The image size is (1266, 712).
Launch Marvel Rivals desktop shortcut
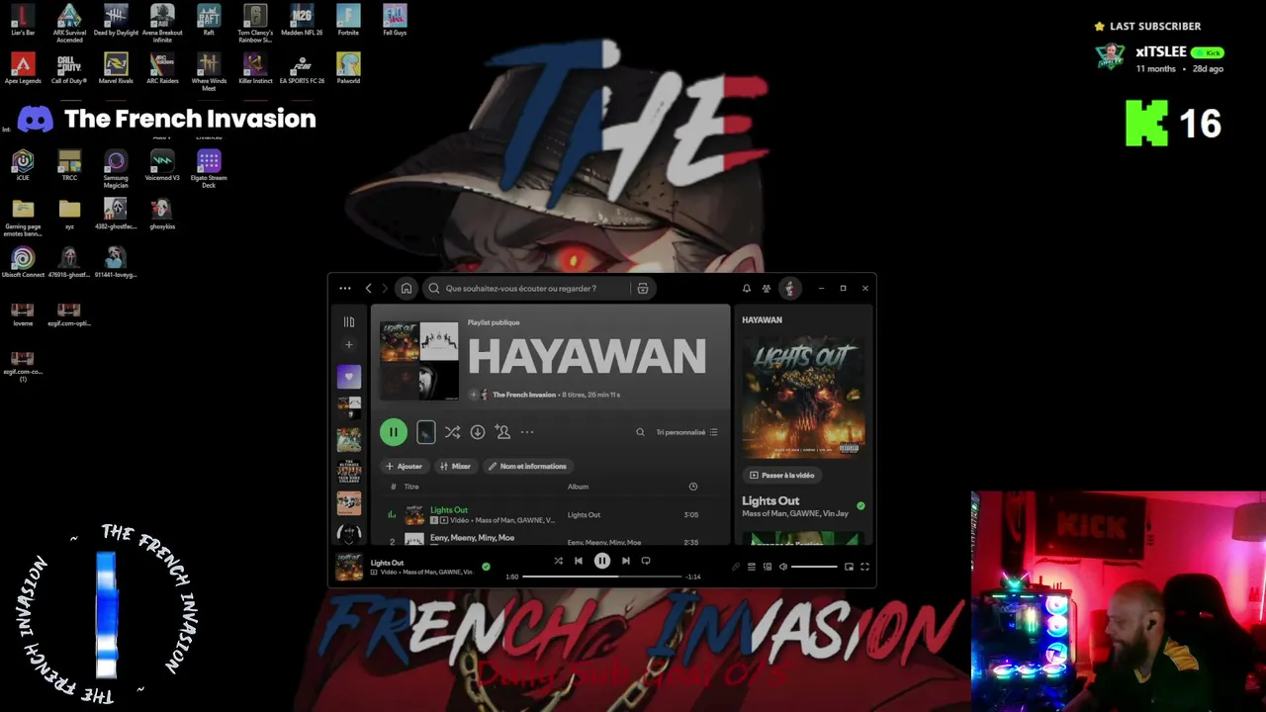[116, 68]
